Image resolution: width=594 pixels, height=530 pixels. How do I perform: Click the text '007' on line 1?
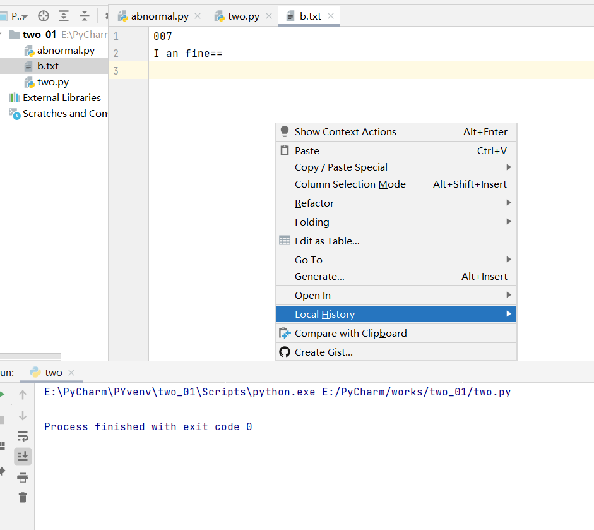click(x=162, y=37)
